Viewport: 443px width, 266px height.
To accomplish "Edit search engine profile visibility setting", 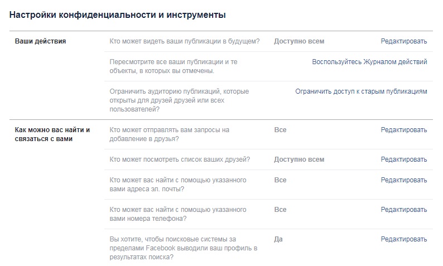I will (x=404, y=239).
